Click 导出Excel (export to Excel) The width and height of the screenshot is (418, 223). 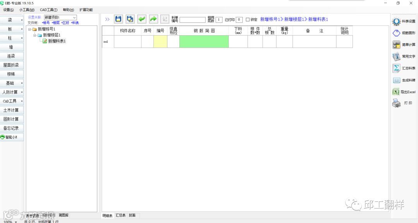click(x=404, y=92)
